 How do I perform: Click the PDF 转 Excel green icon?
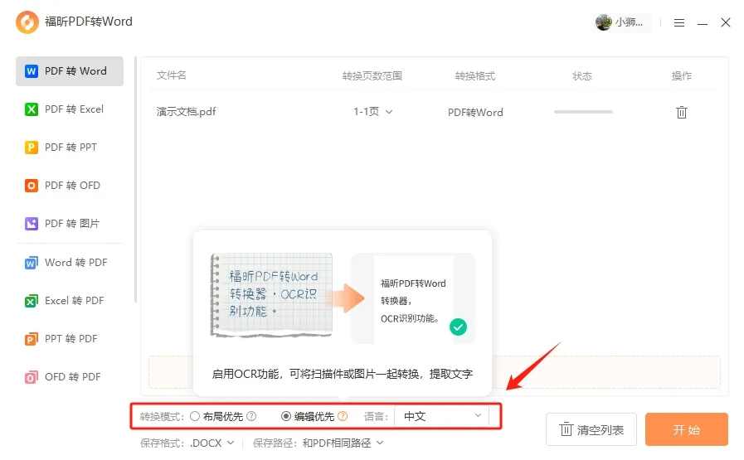click(32, 109)
